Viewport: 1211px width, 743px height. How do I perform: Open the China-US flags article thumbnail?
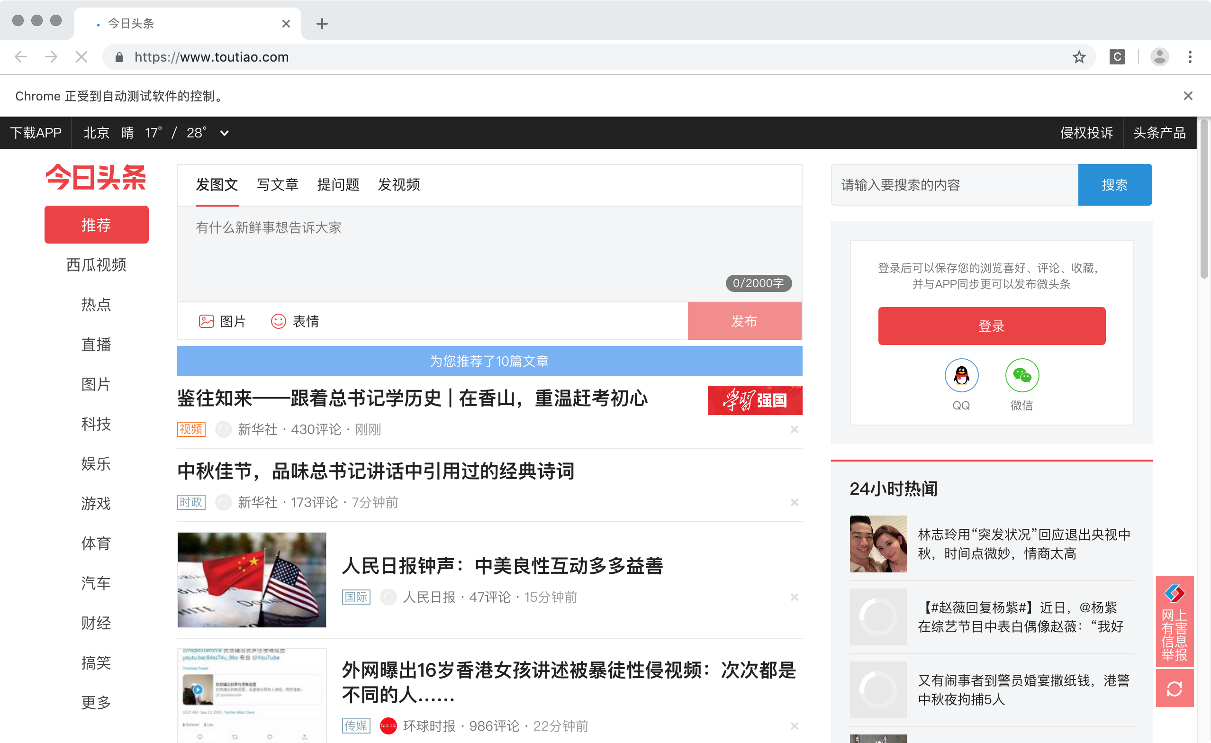[252, 580]
